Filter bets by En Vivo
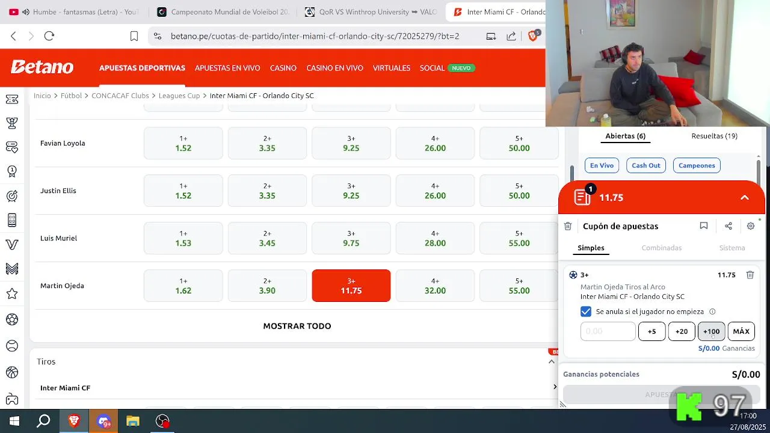 [x=602, y=165]
